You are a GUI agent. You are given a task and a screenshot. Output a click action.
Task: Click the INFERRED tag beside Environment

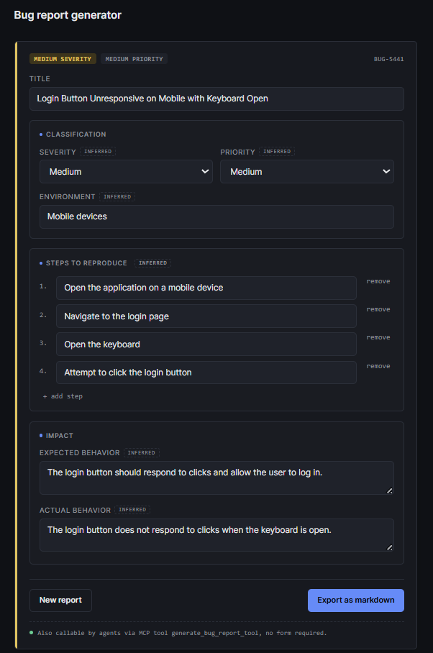coord(117,196)
